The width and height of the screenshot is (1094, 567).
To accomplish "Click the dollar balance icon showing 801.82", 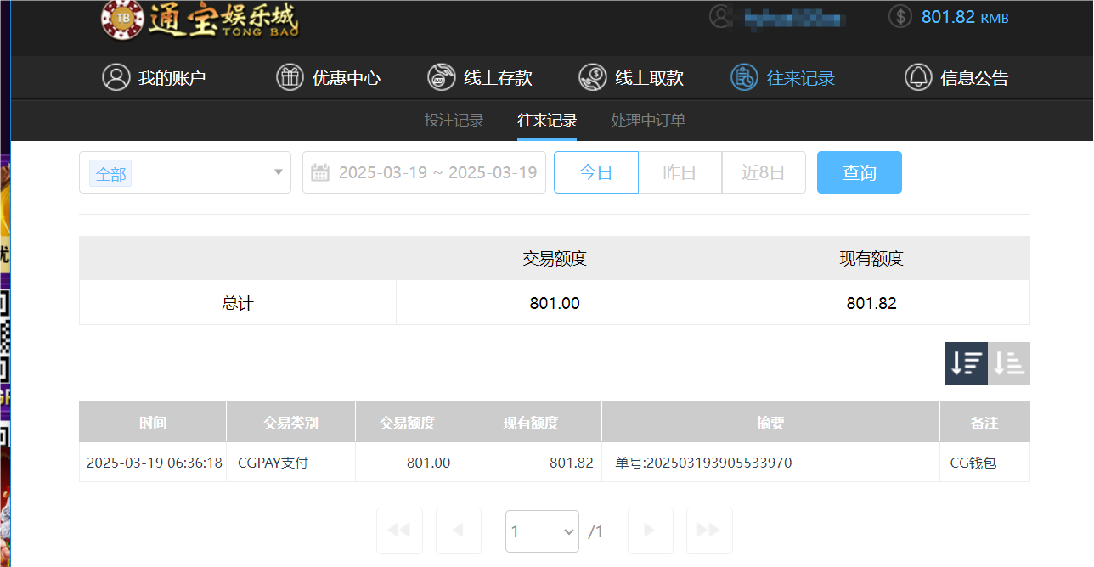I will click(899, 16).
